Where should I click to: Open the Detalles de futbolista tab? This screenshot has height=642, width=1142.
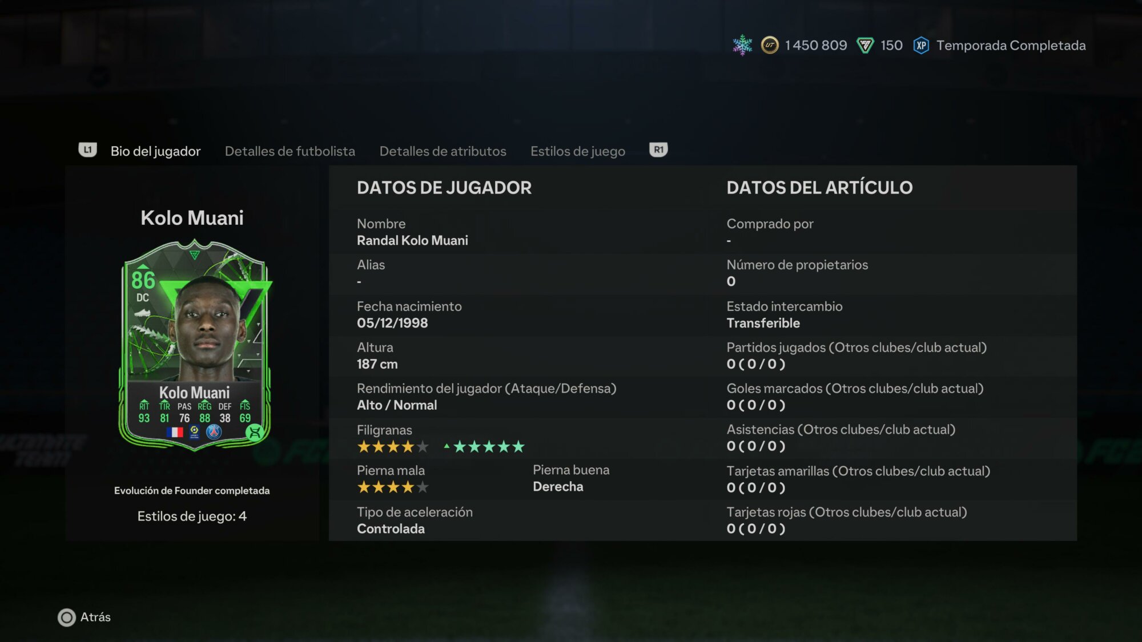click(x=290, y=151)
